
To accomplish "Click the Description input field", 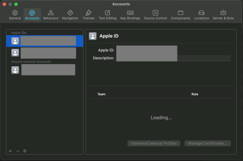I will (x=173, y=58).
